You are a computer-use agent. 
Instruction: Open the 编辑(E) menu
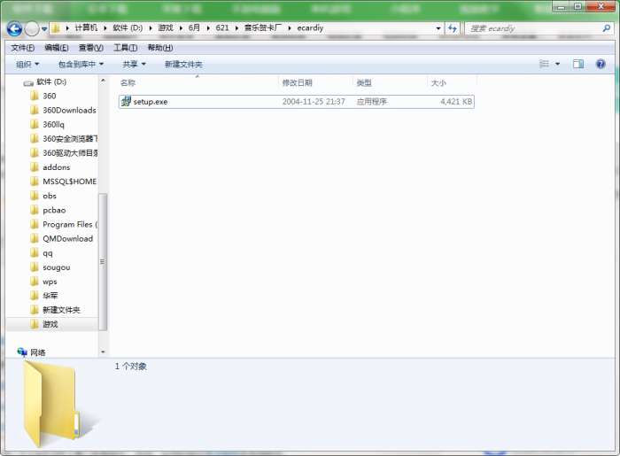coord(57,48)
